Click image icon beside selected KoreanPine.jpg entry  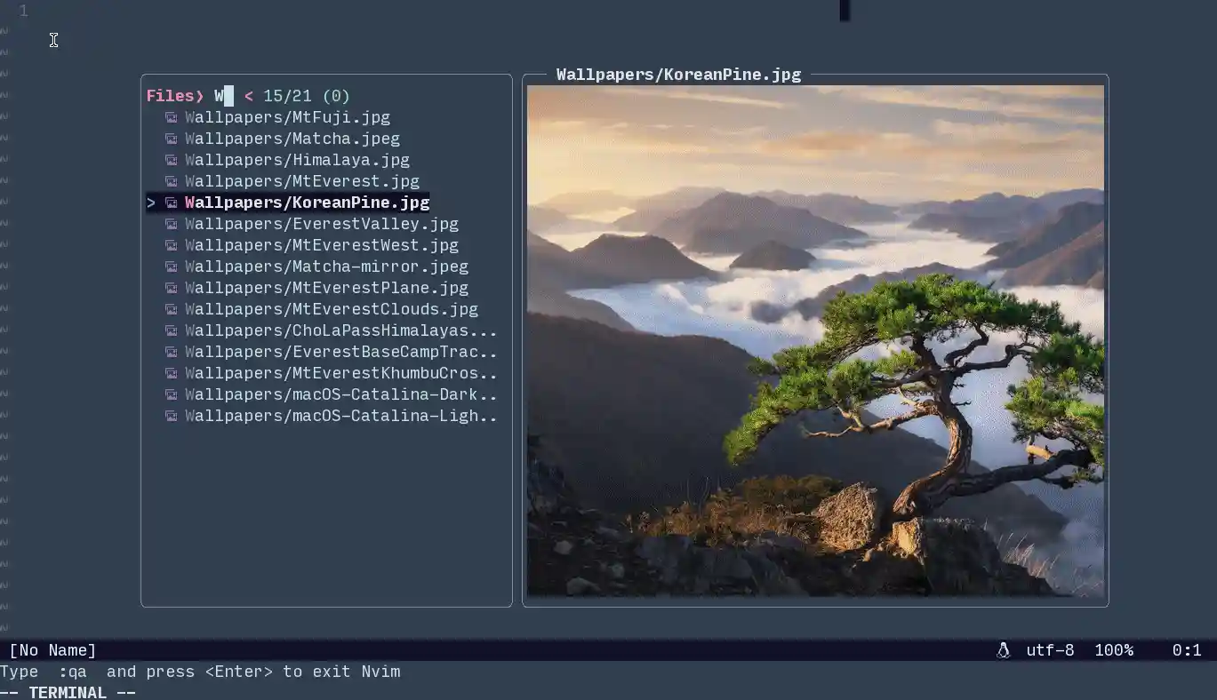(x=171, y=203)
